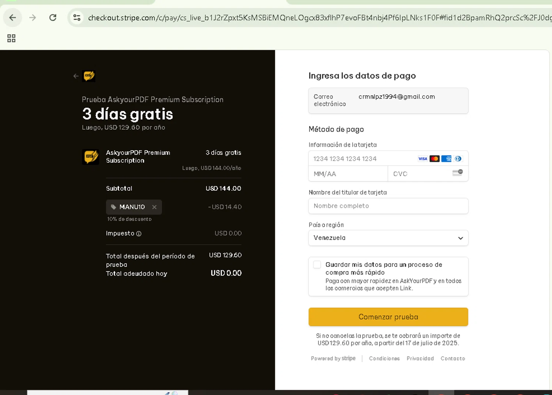
Task: Open the País o región dropdown
Action: point(388,238)
